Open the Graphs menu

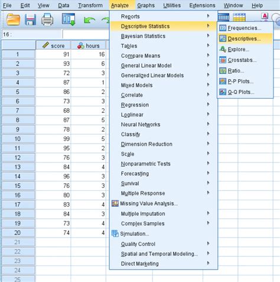coord(146,5)
